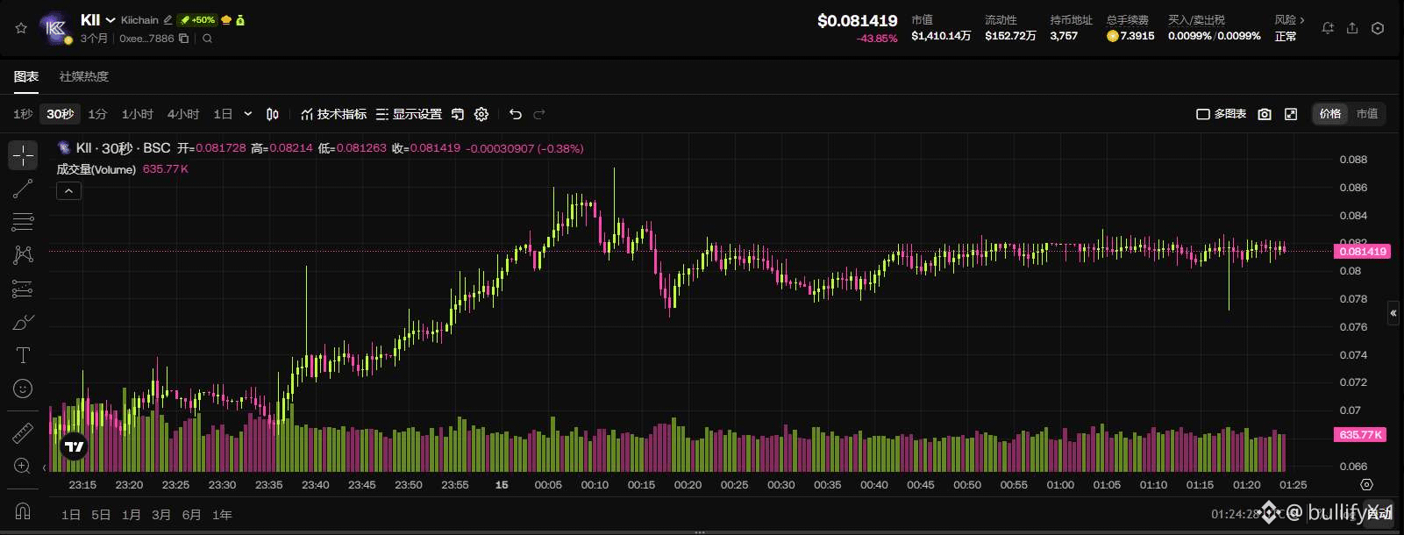Switch to 图表 chart tab

point(26,77)
